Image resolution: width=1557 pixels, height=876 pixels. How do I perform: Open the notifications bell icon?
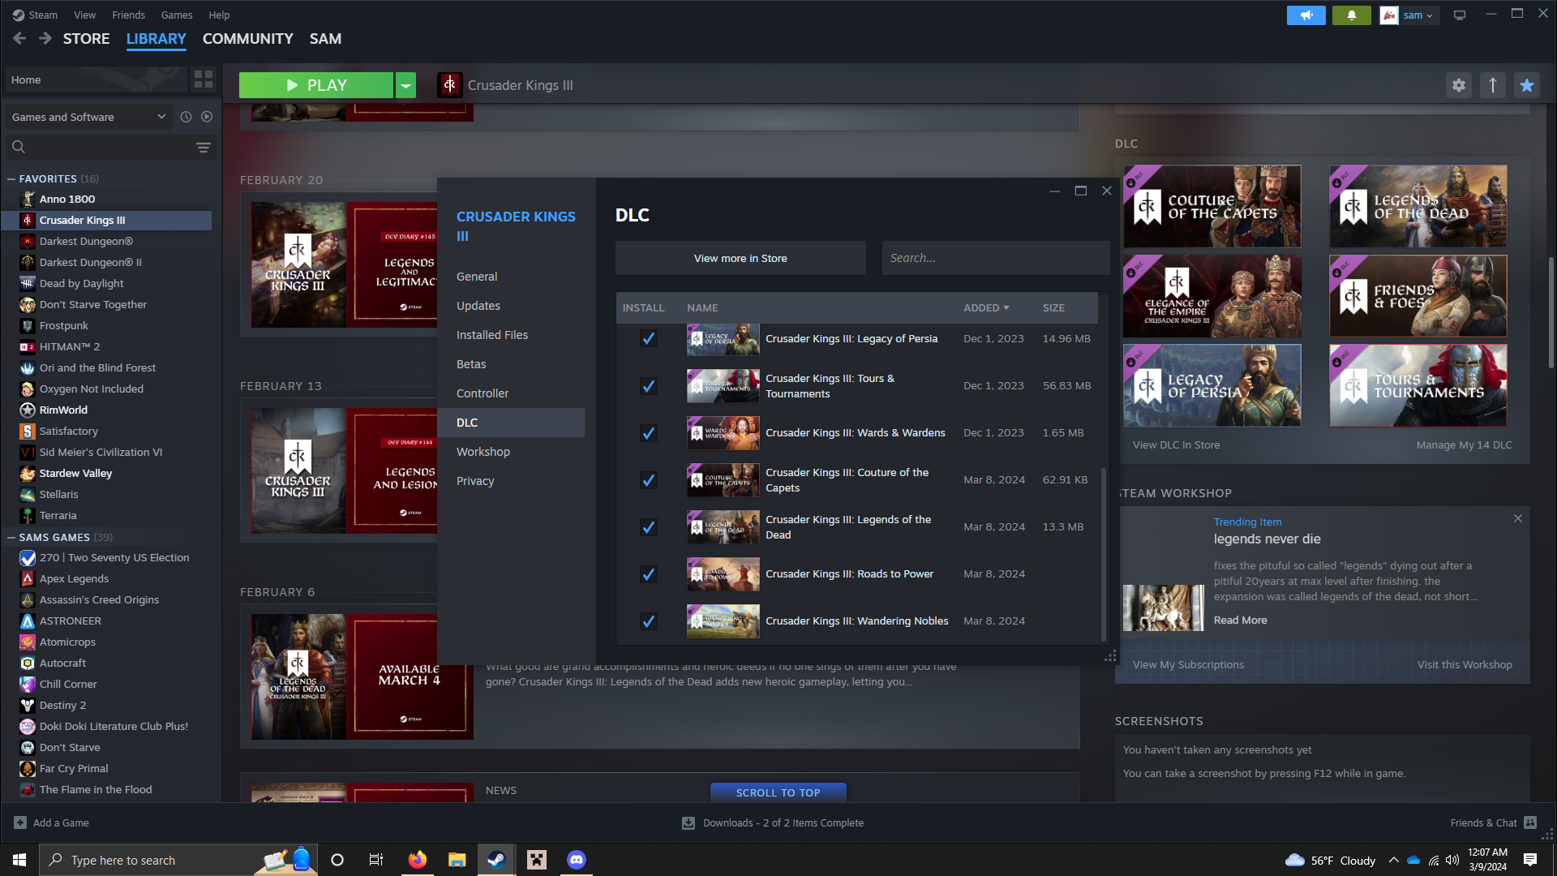click(1351, 15)
